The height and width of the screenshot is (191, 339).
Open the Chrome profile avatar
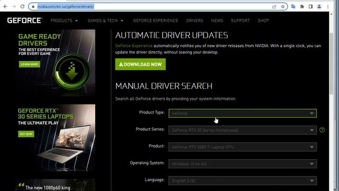pyautogui.click(x=319, y=6)
